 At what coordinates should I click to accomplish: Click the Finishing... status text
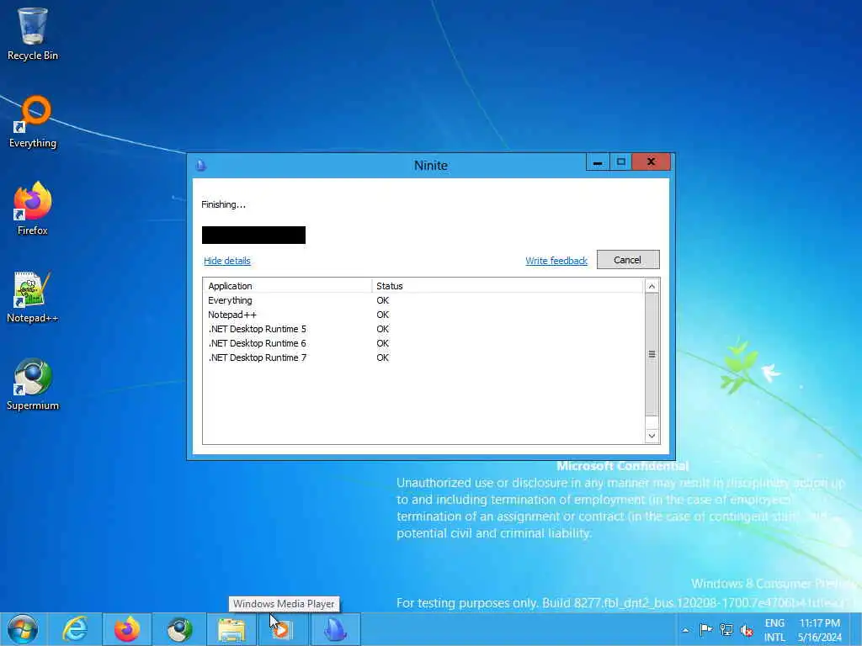223,204
